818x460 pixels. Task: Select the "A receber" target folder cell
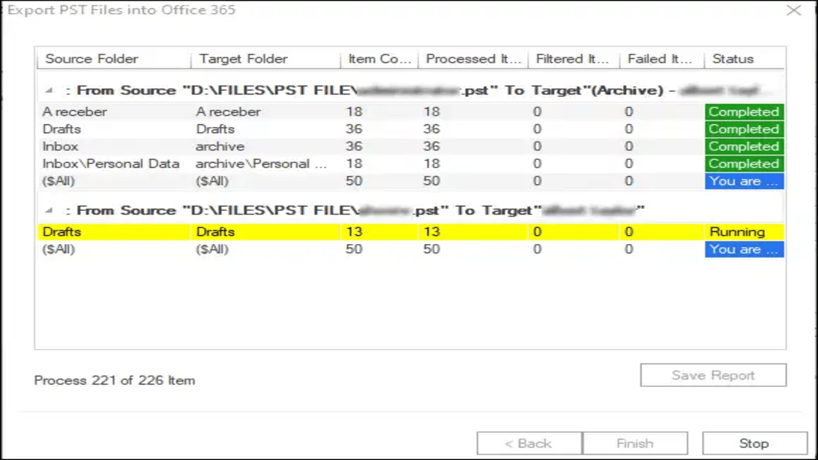(228, 112)
